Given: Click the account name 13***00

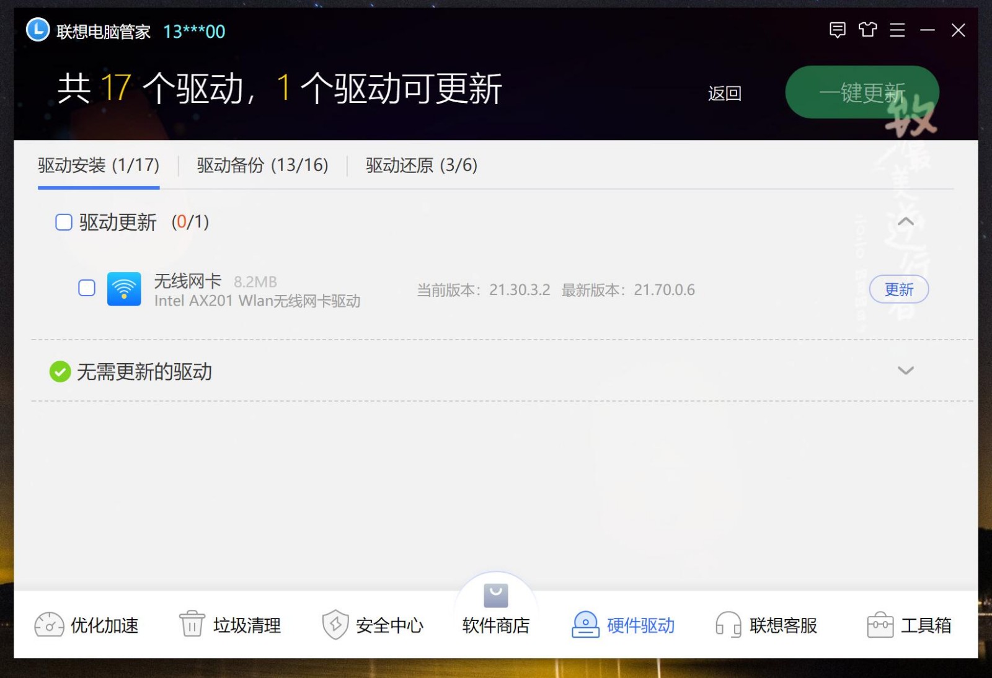Looking at the screenshot, I should [194, 32].
